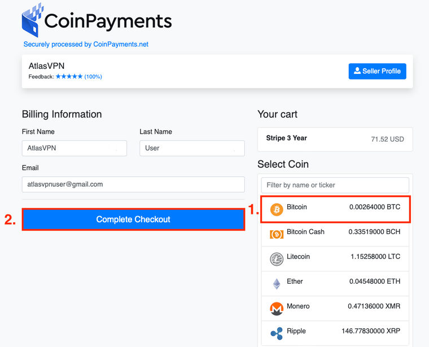The width and height of the screenshot is (429, 347).
Task: Click the blue feedback star rating
Action: [x=69, y=77]
